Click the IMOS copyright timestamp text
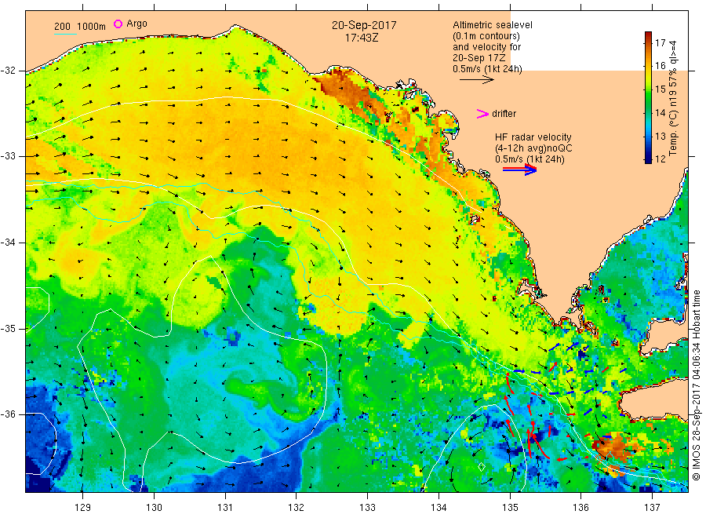The width and height of the screenshot is (706, 518). point(696,385)
